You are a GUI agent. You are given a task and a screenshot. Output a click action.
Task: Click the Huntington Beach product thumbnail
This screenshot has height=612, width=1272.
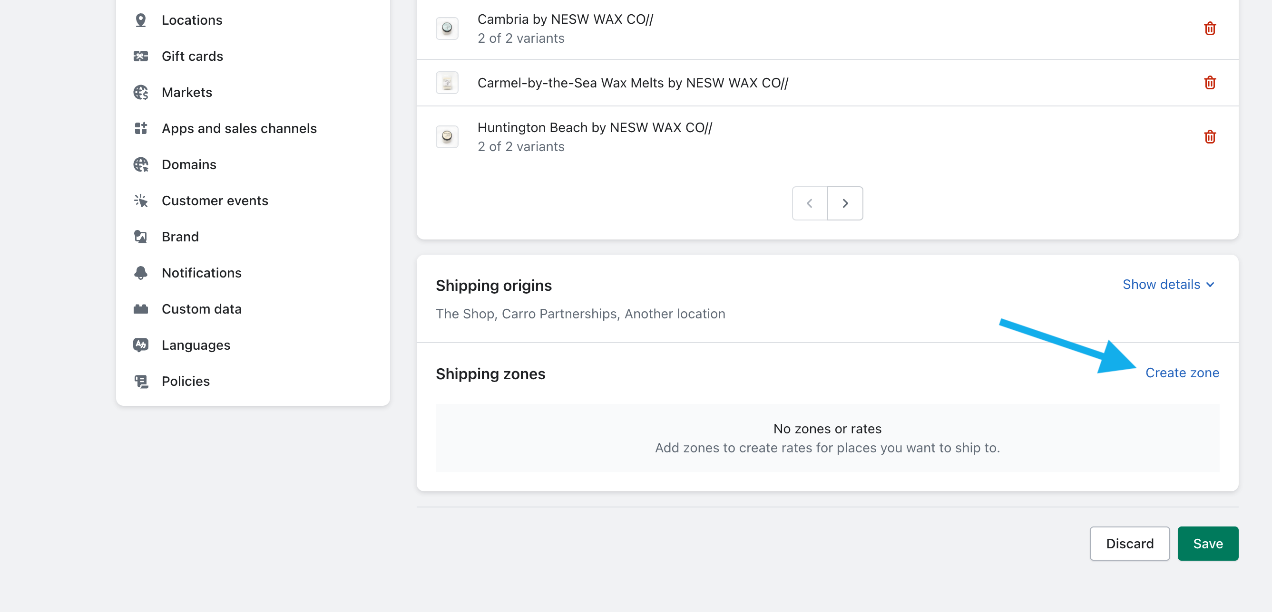point(447,136)
